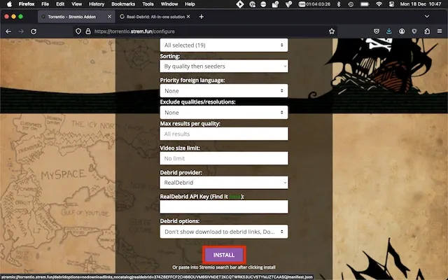This screenshot has width=448, height=280.
Task: Bookmark this page with the star icon
Action: pyautogui.click(x=331, y=31)
